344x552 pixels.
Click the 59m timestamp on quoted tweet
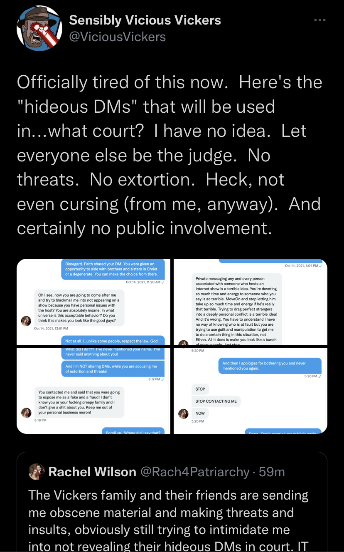(272, 472)
